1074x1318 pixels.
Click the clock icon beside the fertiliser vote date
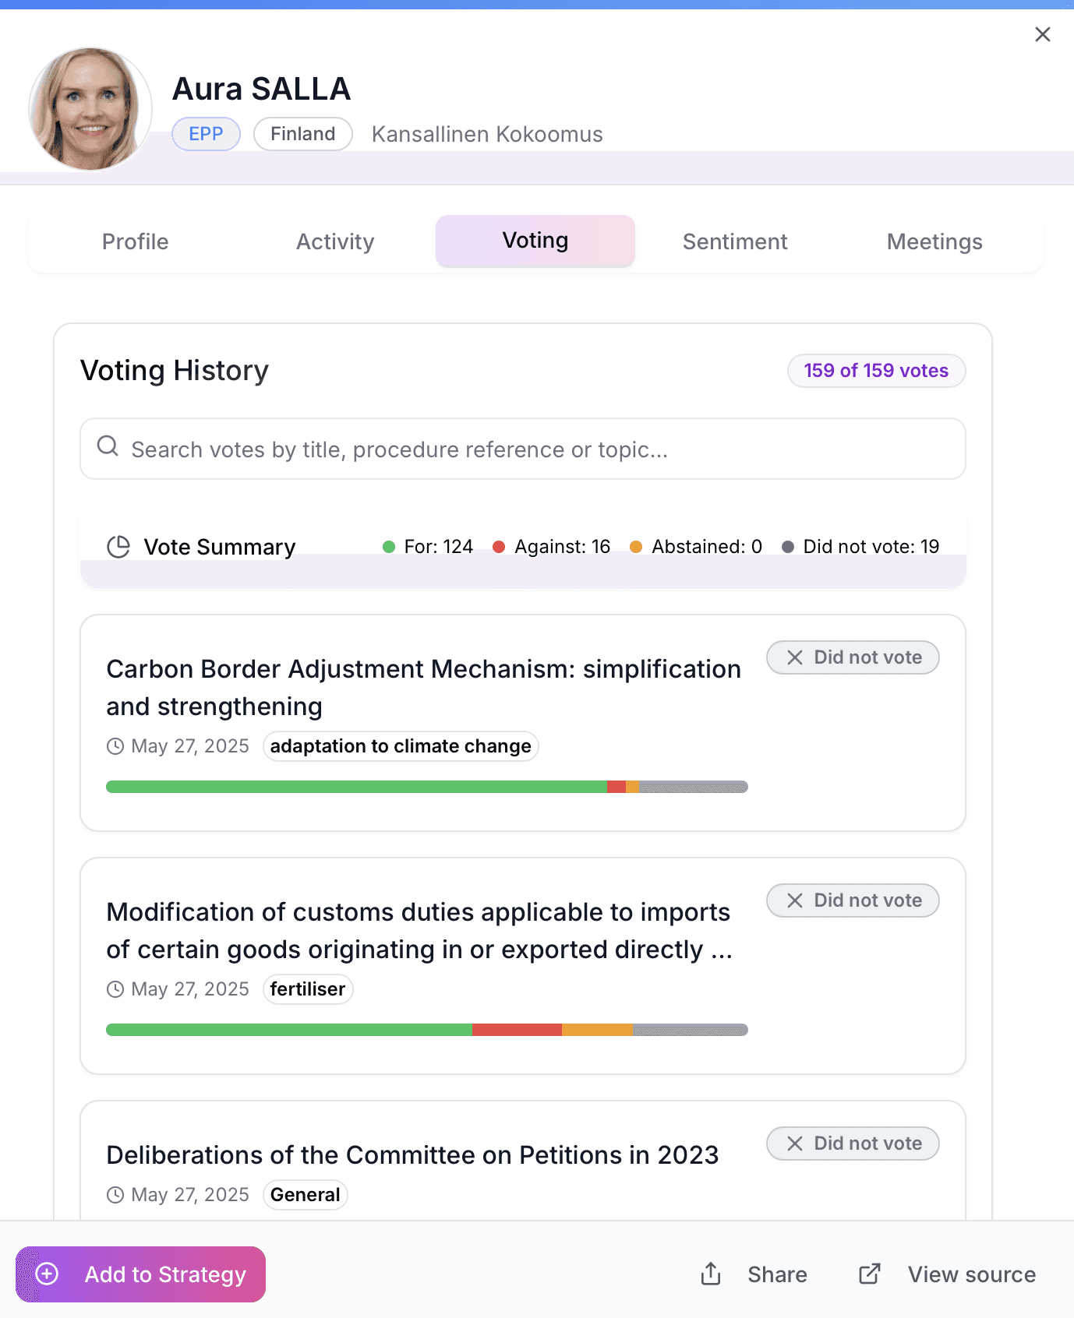[x=115, y=989]
